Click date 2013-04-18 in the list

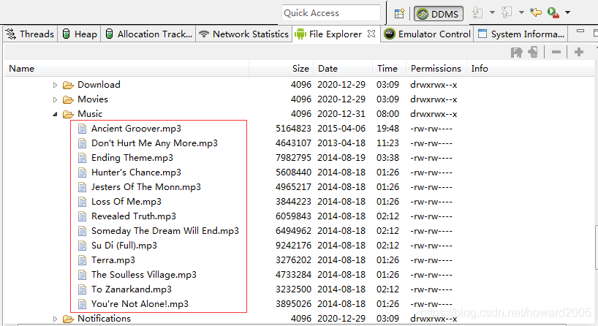341,143
